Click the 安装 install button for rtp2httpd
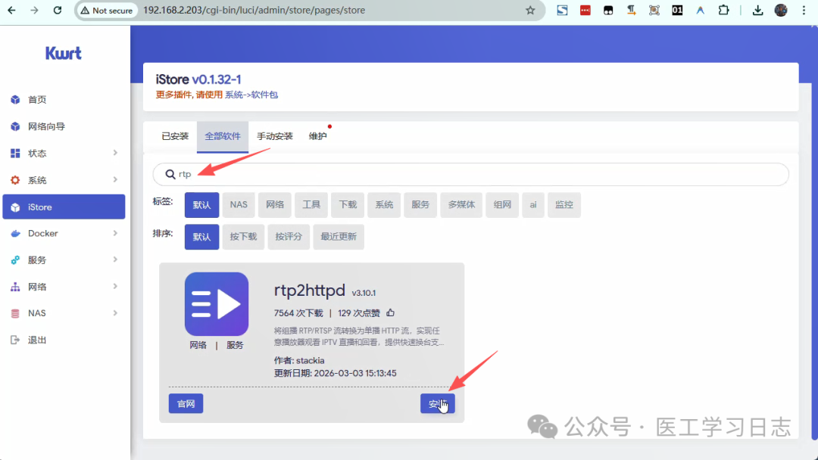Image resolution: width=818 pixels, height=460 pixels. (437, 403)
